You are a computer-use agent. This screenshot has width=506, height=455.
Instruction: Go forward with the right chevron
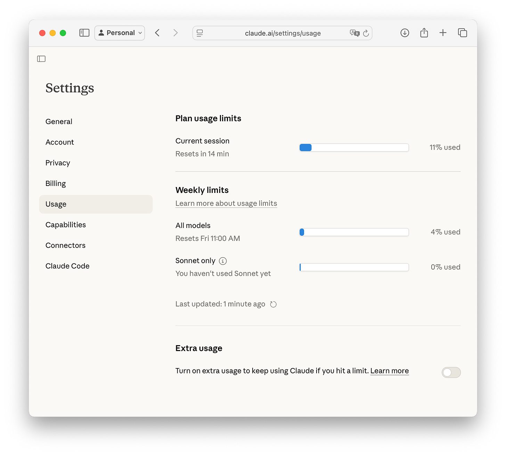point(176,33)
